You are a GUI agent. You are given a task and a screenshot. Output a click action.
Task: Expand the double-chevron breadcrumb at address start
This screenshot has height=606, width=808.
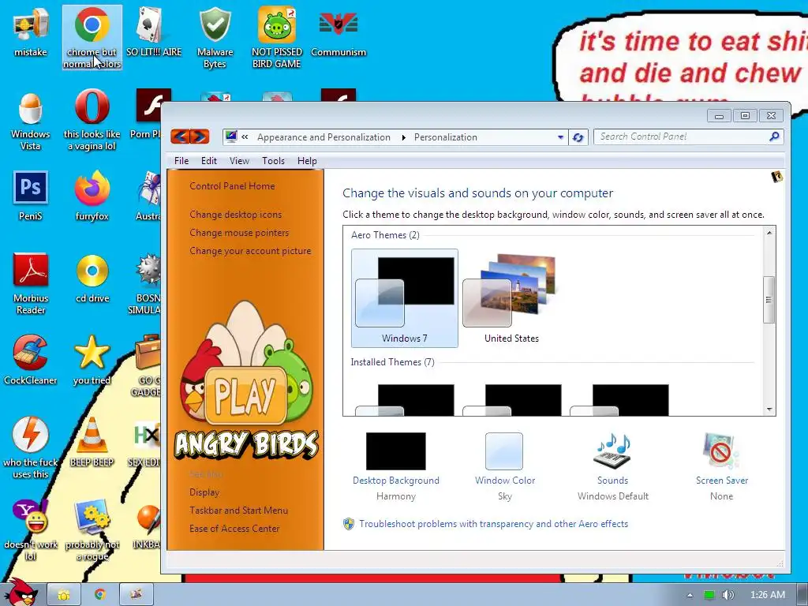click(245, 137)
